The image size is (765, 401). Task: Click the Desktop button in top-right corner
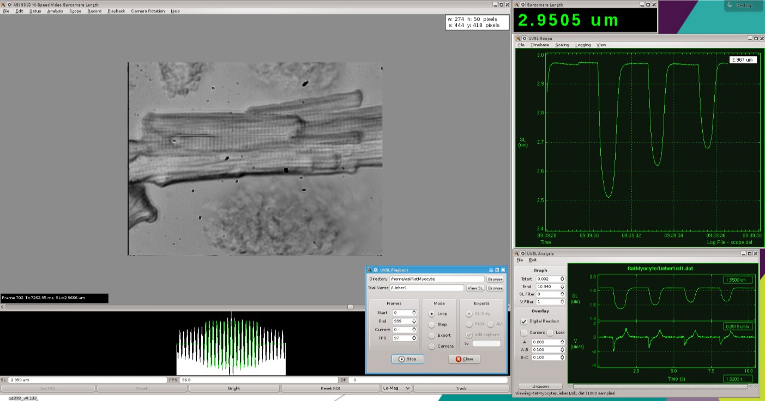tap(743, 5)
